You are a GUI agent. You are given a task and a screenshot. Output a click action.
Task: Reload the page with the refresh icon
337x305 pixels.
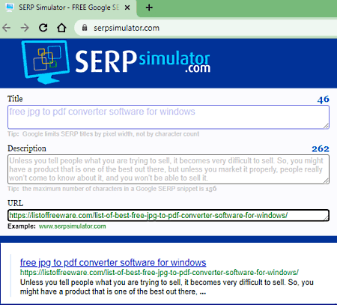[x=43, y=28]
